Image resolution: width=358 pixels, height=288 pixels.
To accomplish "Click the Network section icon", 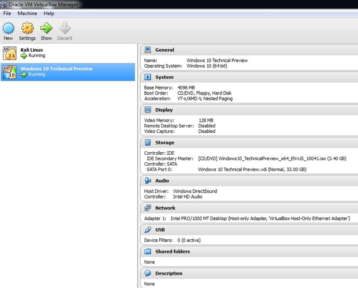I will pyautogui.click(x=148, y=208).
